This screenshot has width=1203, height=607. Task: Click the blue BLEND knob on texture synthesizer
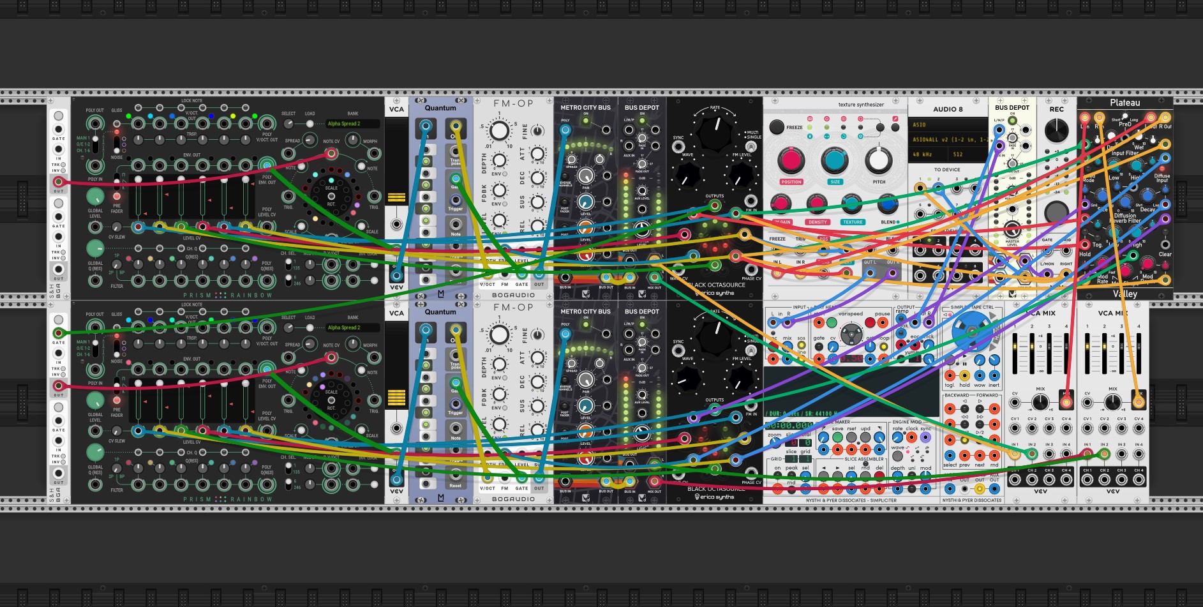(x=887, y=204)
